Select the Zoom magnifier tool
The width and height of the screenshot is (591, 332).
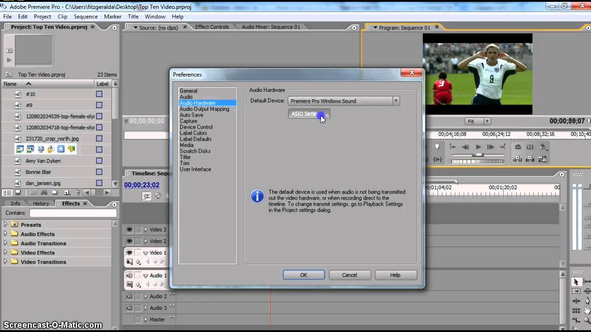pos(587,320)
